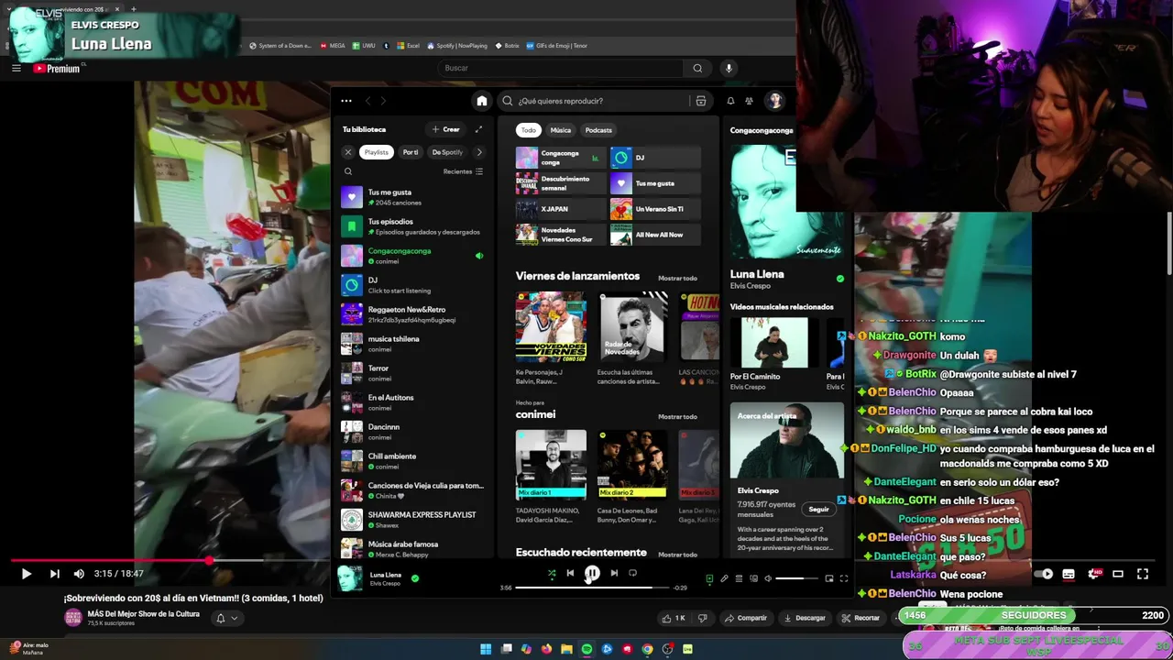Select Todo filter tab
Viewport: 1173px width, 660px height.
(529, 130)
